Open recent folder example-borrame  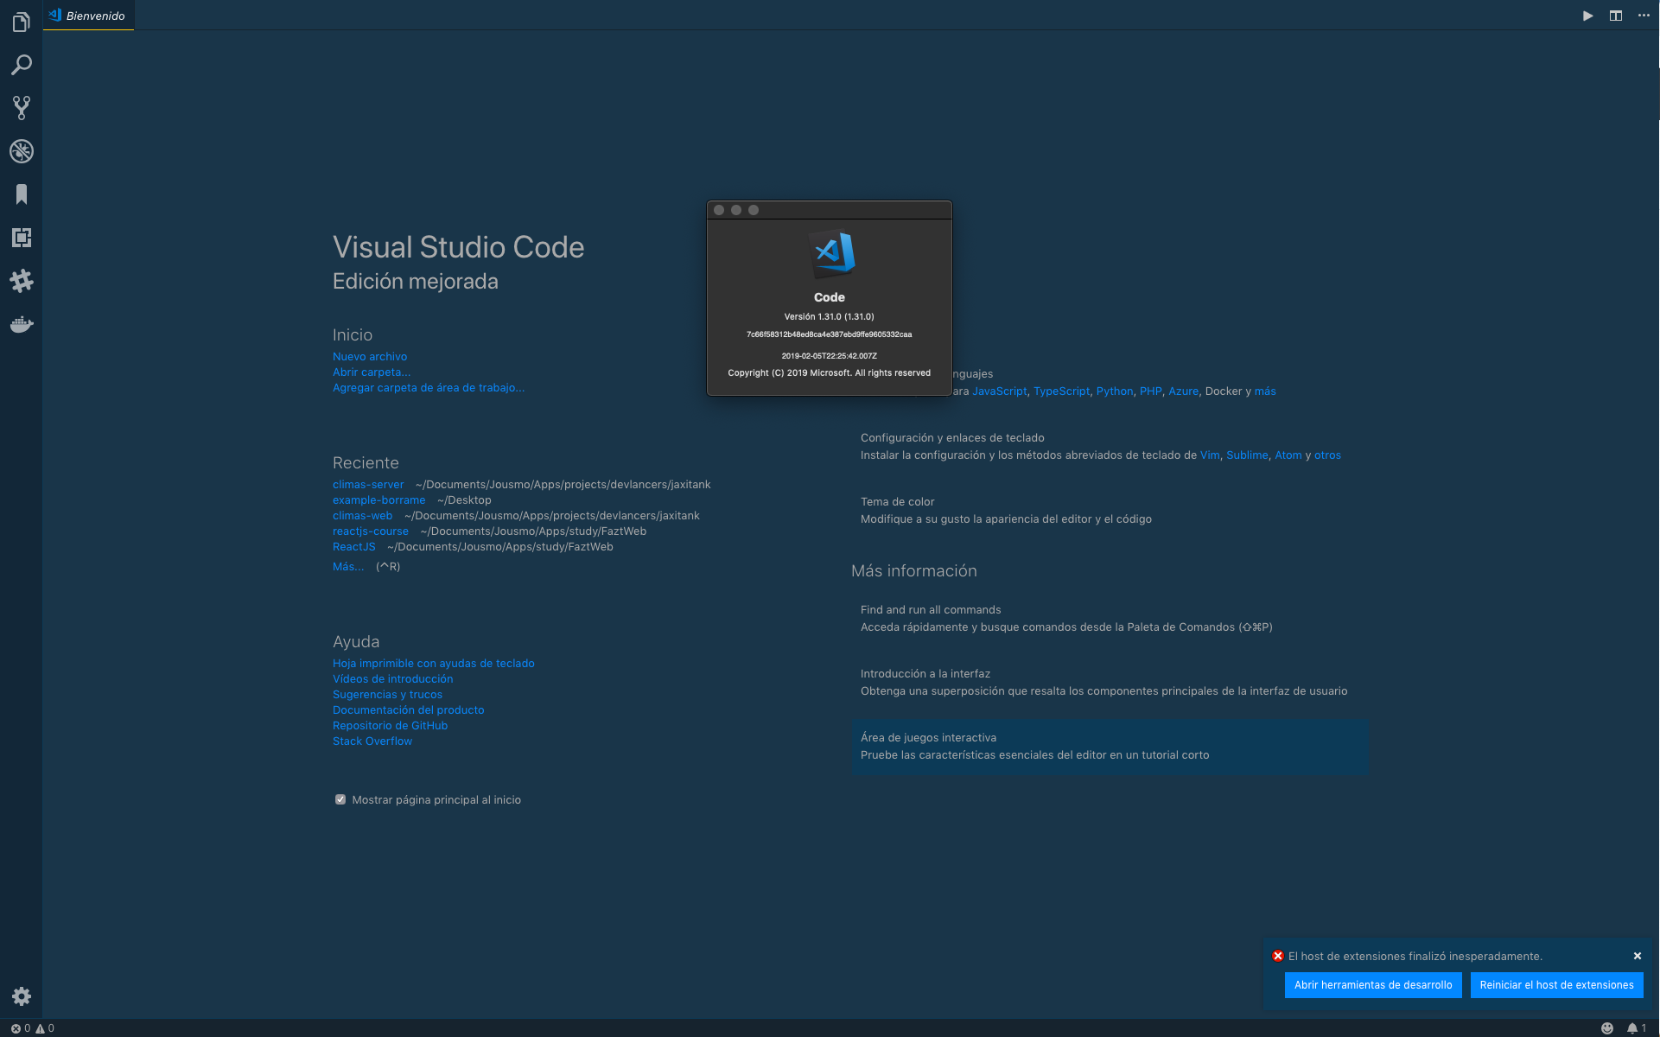[x=378, y=499]
